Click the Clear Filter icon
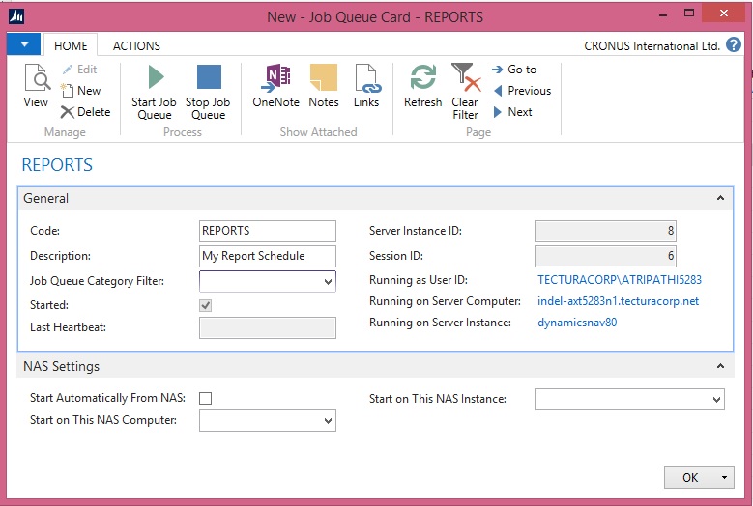 click(465, 92)
